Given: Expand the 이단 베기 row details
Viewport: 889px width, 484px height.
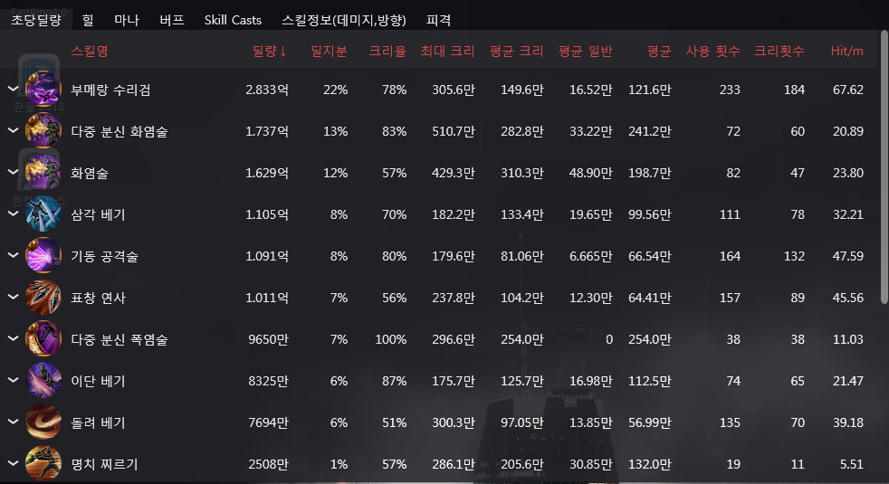Looking at the screenshot, I should click(x=13, y=380).
